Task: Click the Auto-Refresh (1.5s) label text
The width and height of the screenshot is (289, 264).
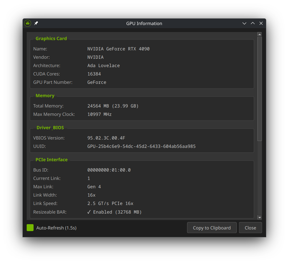Action: pyautogui.click(x=56, y=228)
